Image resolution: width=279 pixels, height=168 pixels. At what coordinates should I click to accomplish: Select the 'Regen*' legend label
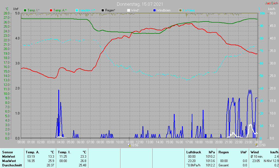point(110,10)
